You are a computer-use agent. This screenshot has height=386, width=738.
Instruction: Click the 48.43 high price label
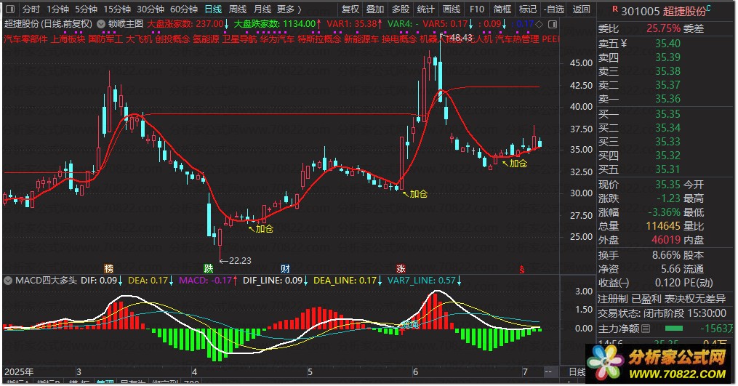461,38
